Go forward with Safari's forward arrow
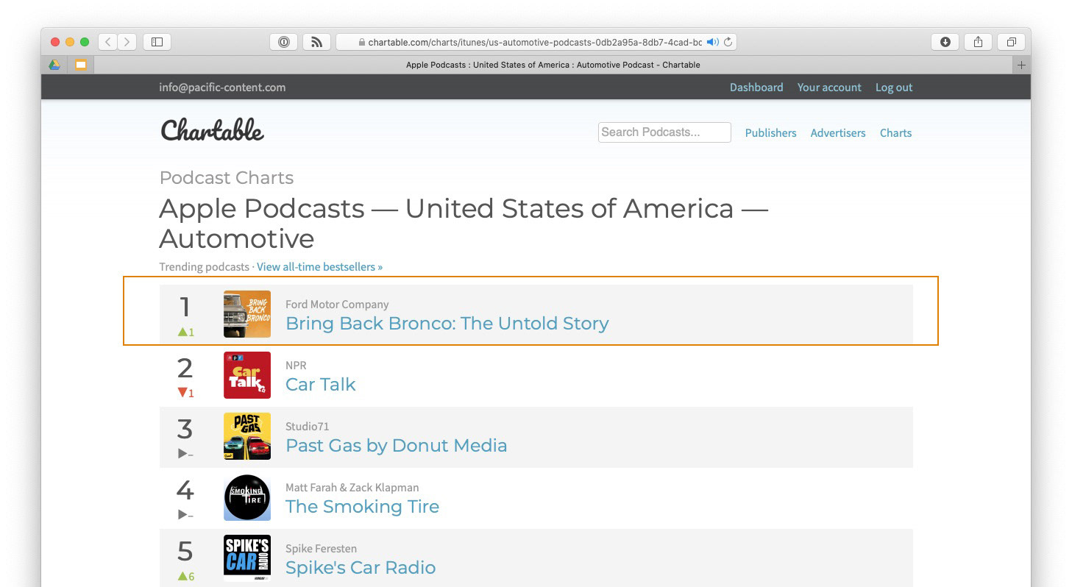 (127, 42)
